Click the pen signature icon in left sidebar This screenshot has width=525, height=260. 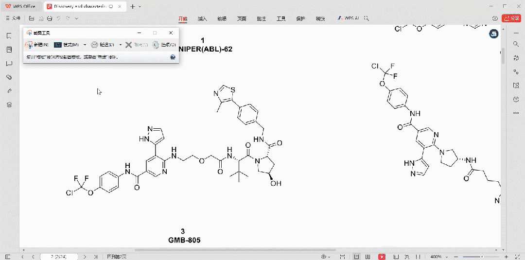[9, 91]
